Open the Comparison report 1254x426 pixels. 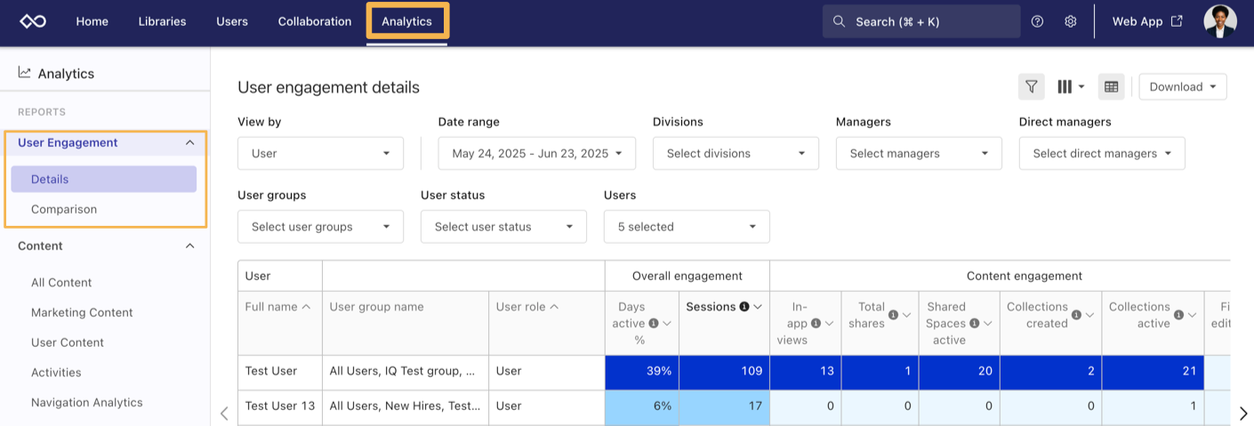coord(64,209)
